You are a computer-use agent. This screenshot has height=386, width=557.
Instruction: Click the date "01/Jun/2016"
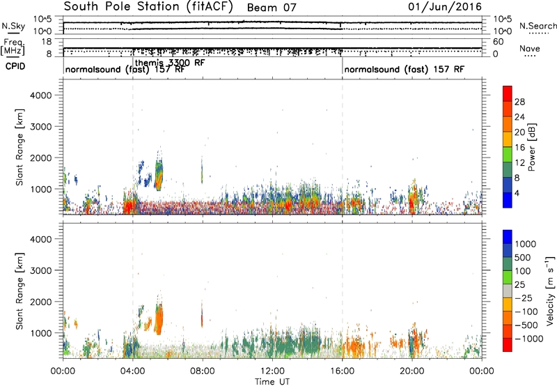click(445, 6)
